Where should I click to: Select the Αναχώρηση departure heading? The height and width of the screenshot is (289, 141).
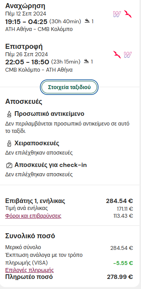click(25, 6)
